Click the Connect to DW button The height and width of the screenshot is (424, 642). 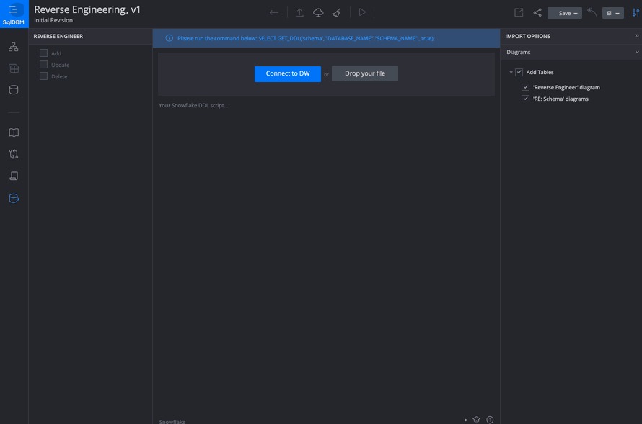(287, 73)
